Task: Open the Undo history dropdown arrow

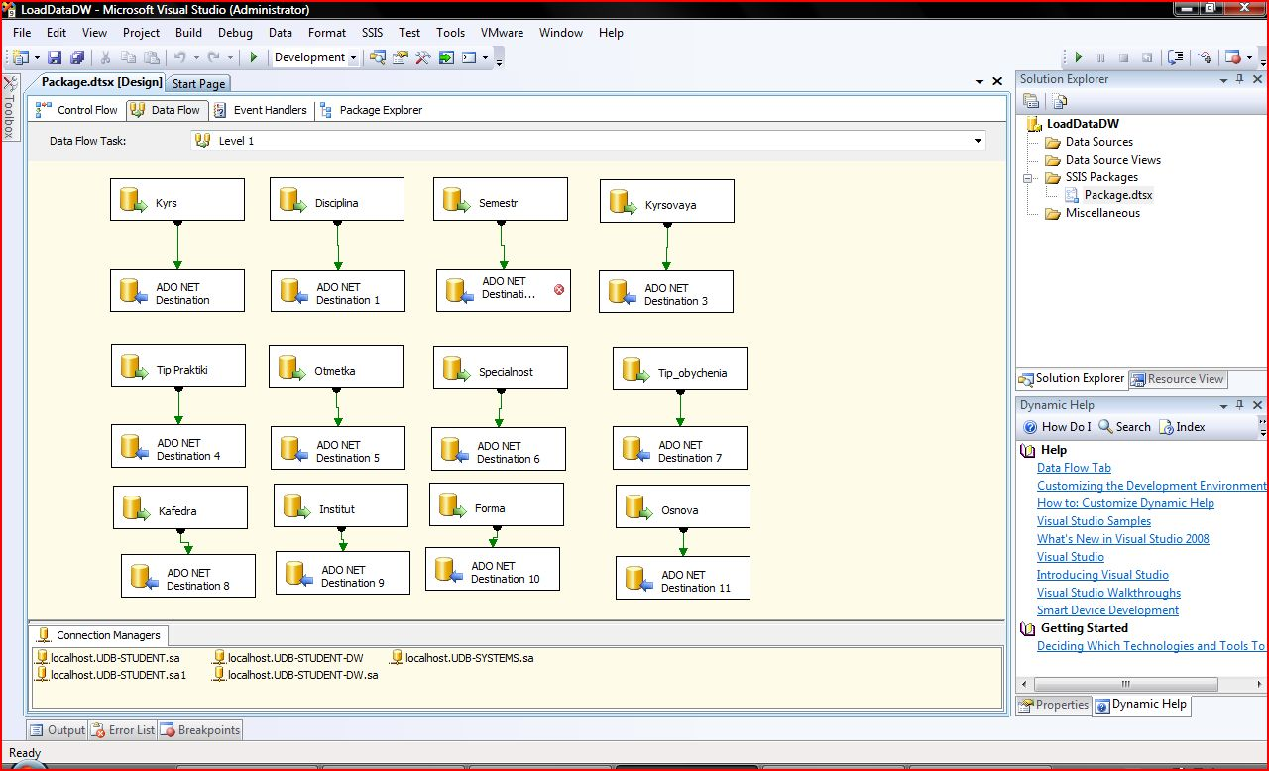Action: tap(196, 57)
